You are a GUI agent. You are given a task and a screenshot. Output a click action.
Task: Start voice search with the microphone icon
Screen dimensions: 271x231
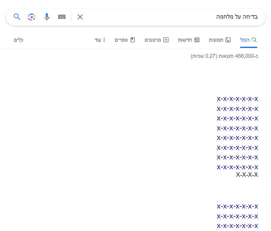[47, 17]
